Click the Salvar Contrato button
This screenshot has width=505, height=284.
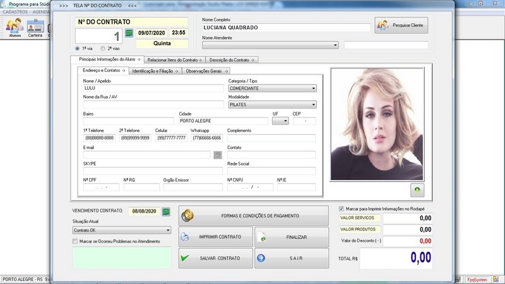point(215,258)
